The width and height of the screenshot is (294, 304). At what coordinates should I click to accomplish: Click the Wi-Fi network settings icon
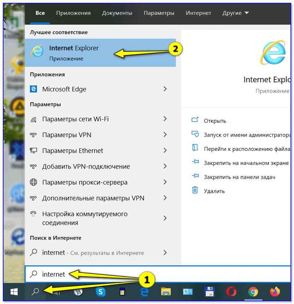coord(33,119)
